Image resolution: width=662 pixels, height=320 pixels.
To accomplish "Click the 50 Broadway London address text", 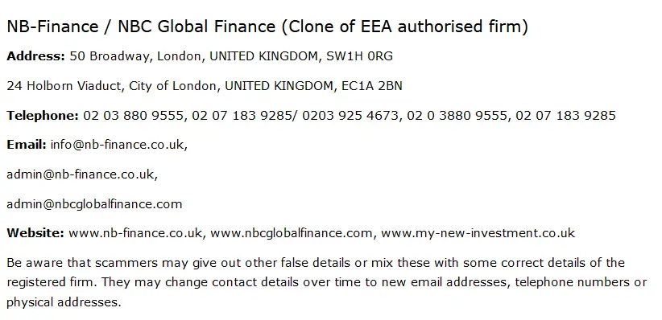I will (x=231, y=56).
